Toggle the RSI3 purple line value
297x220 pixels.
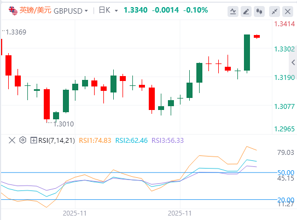(167, 141)
